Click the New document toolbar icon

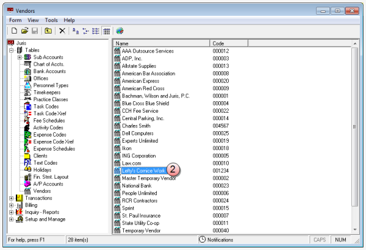13,30
